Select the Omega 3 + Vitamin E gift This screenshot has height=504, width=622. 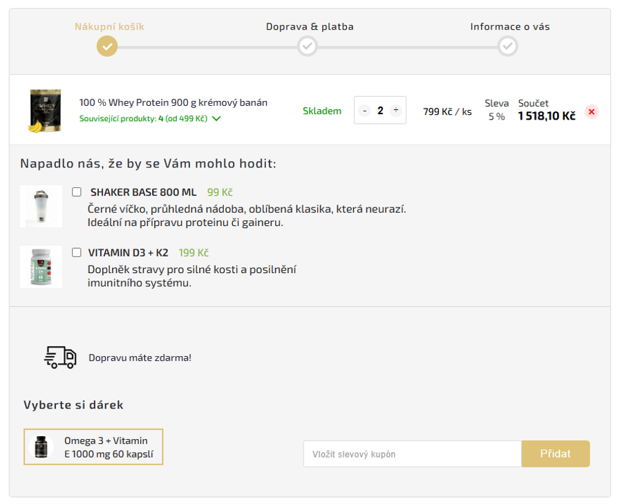[93, 447]
